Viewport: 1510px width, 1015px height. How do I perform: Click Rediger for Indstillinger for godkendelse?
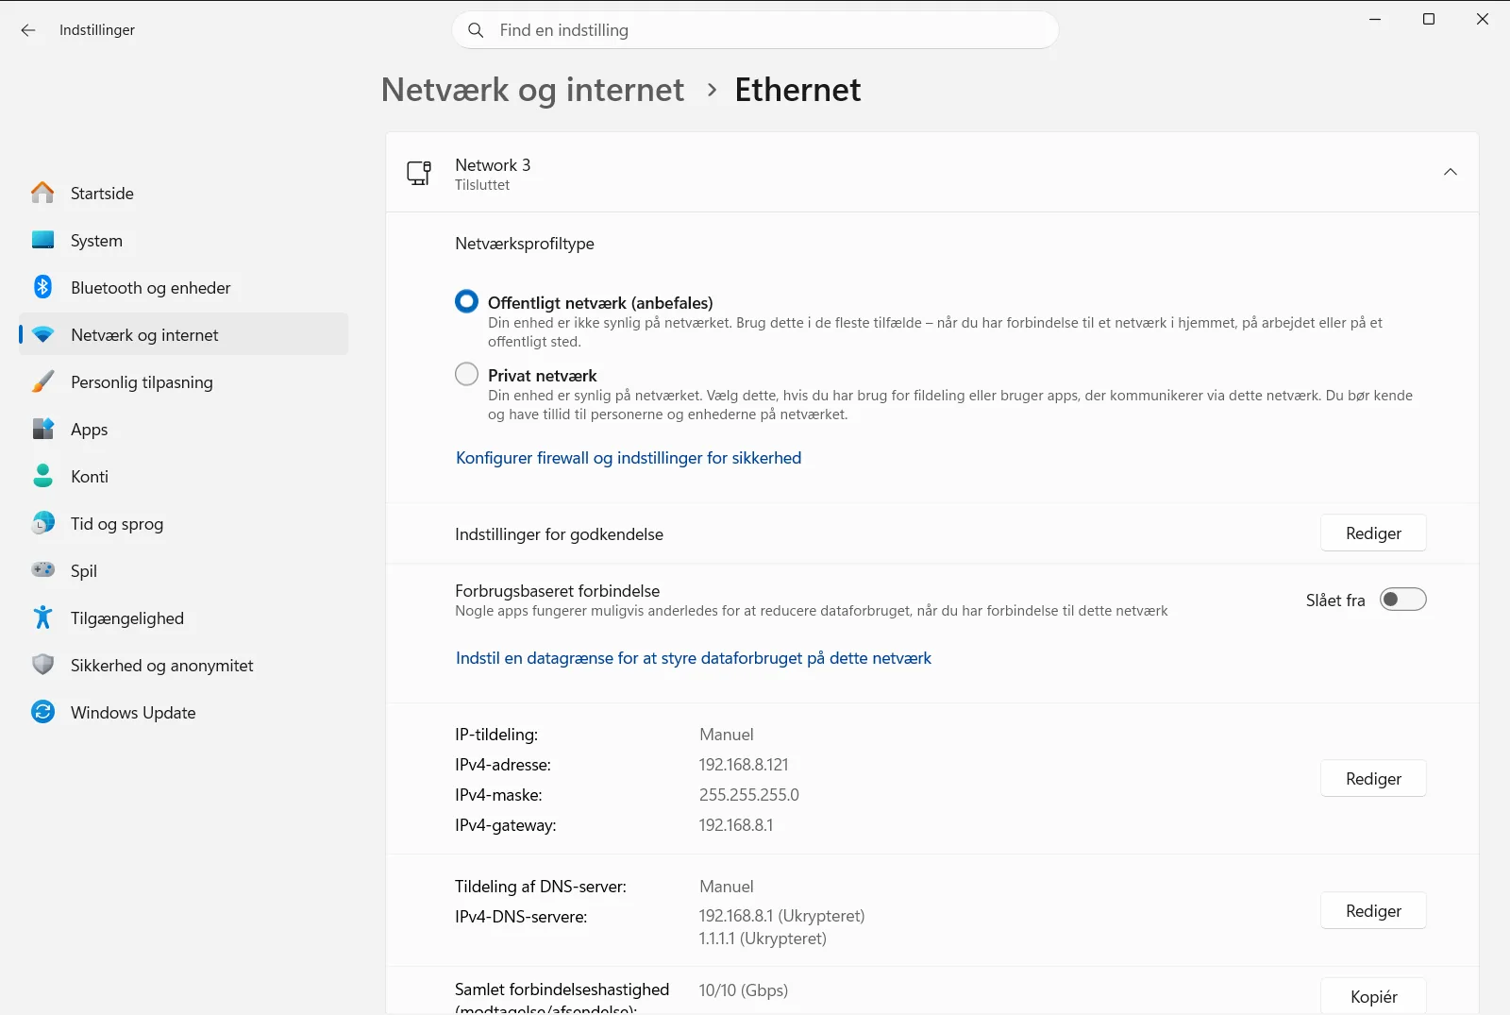point(1373,533)
